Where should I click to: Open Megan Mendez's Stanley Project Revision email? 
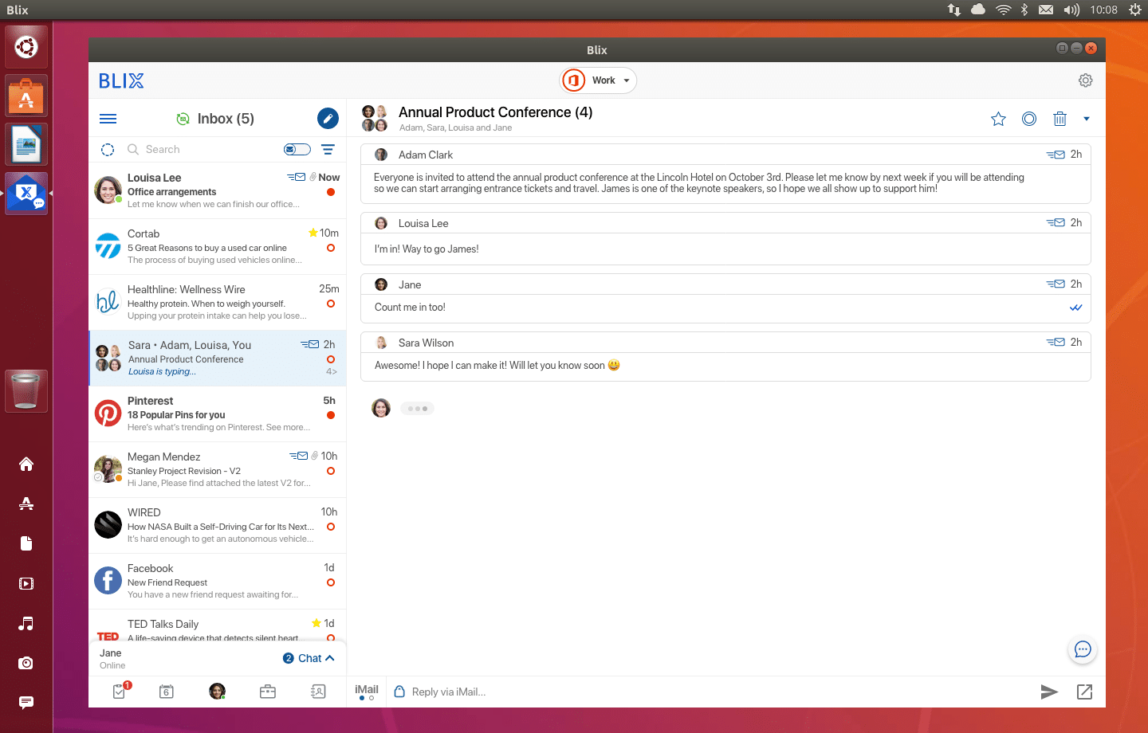point(218,470)
